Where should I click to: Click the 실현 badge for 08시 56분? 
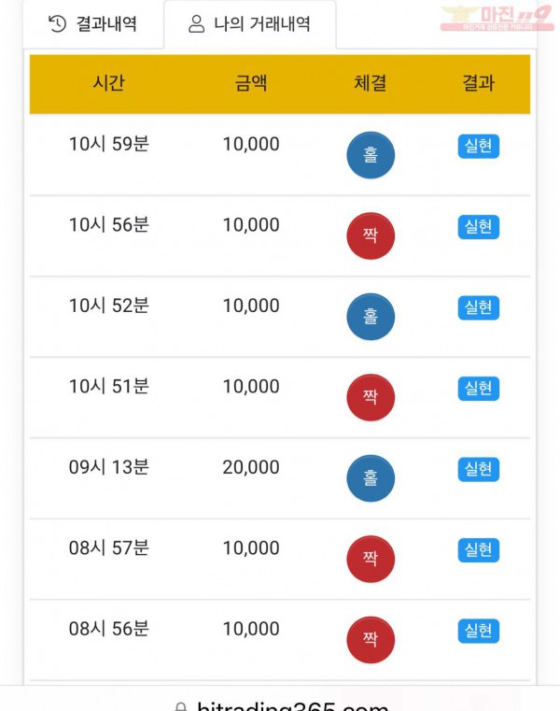click(x=479, y=631)
